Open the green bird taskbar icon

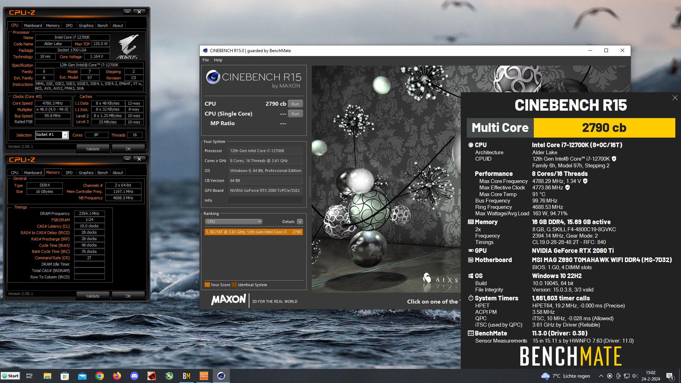[169, 376]
